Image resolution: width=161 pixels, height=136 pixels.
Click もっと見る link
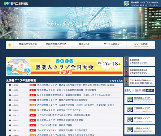click(x=116, y=81)
